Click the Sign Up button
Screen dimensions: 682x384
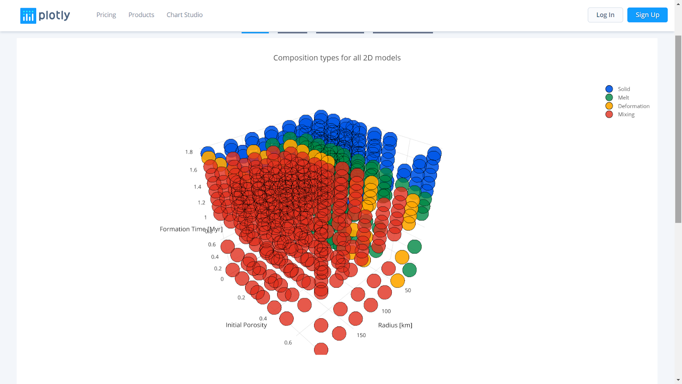point(647,15)
